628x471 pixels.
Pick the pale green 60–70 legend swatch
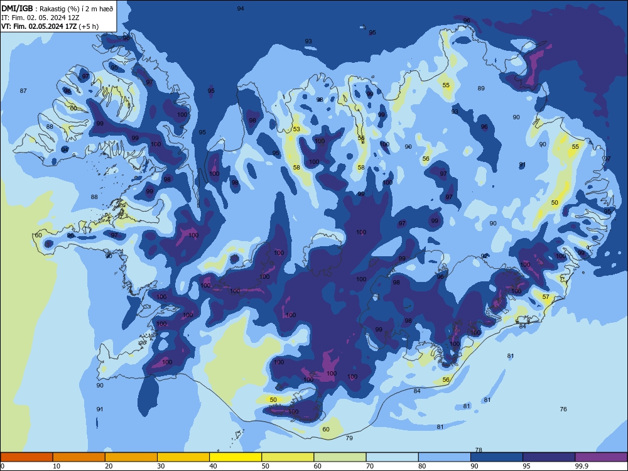pos(340,457)
